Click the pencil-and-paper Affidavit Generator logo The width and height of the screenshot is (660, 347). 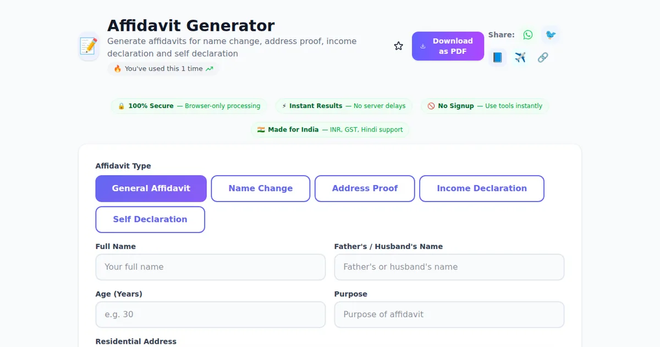88,46
